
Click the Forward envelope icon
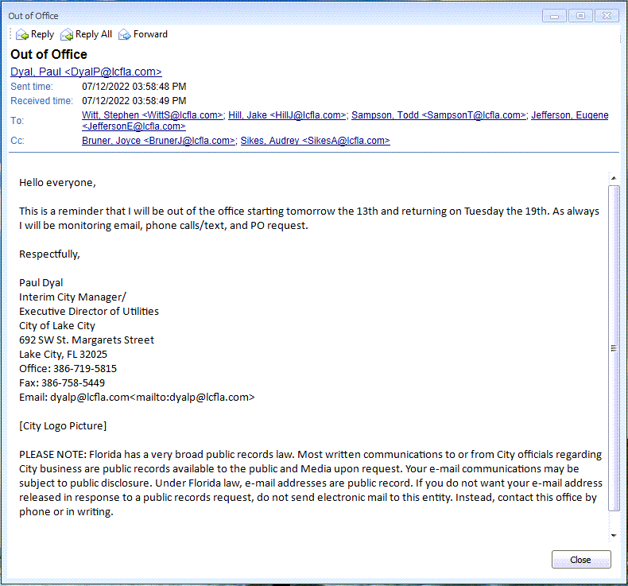(125, 35)
